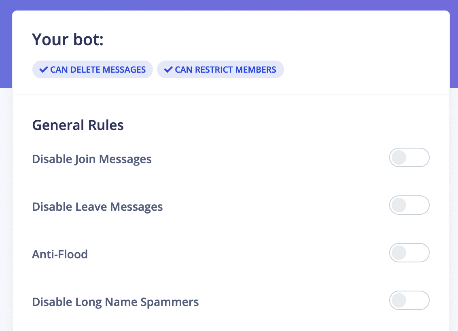Click the Disable Join Messages label text
Image resolution: width=458 pixels, height=331 pixels.
tap(92, 159)
